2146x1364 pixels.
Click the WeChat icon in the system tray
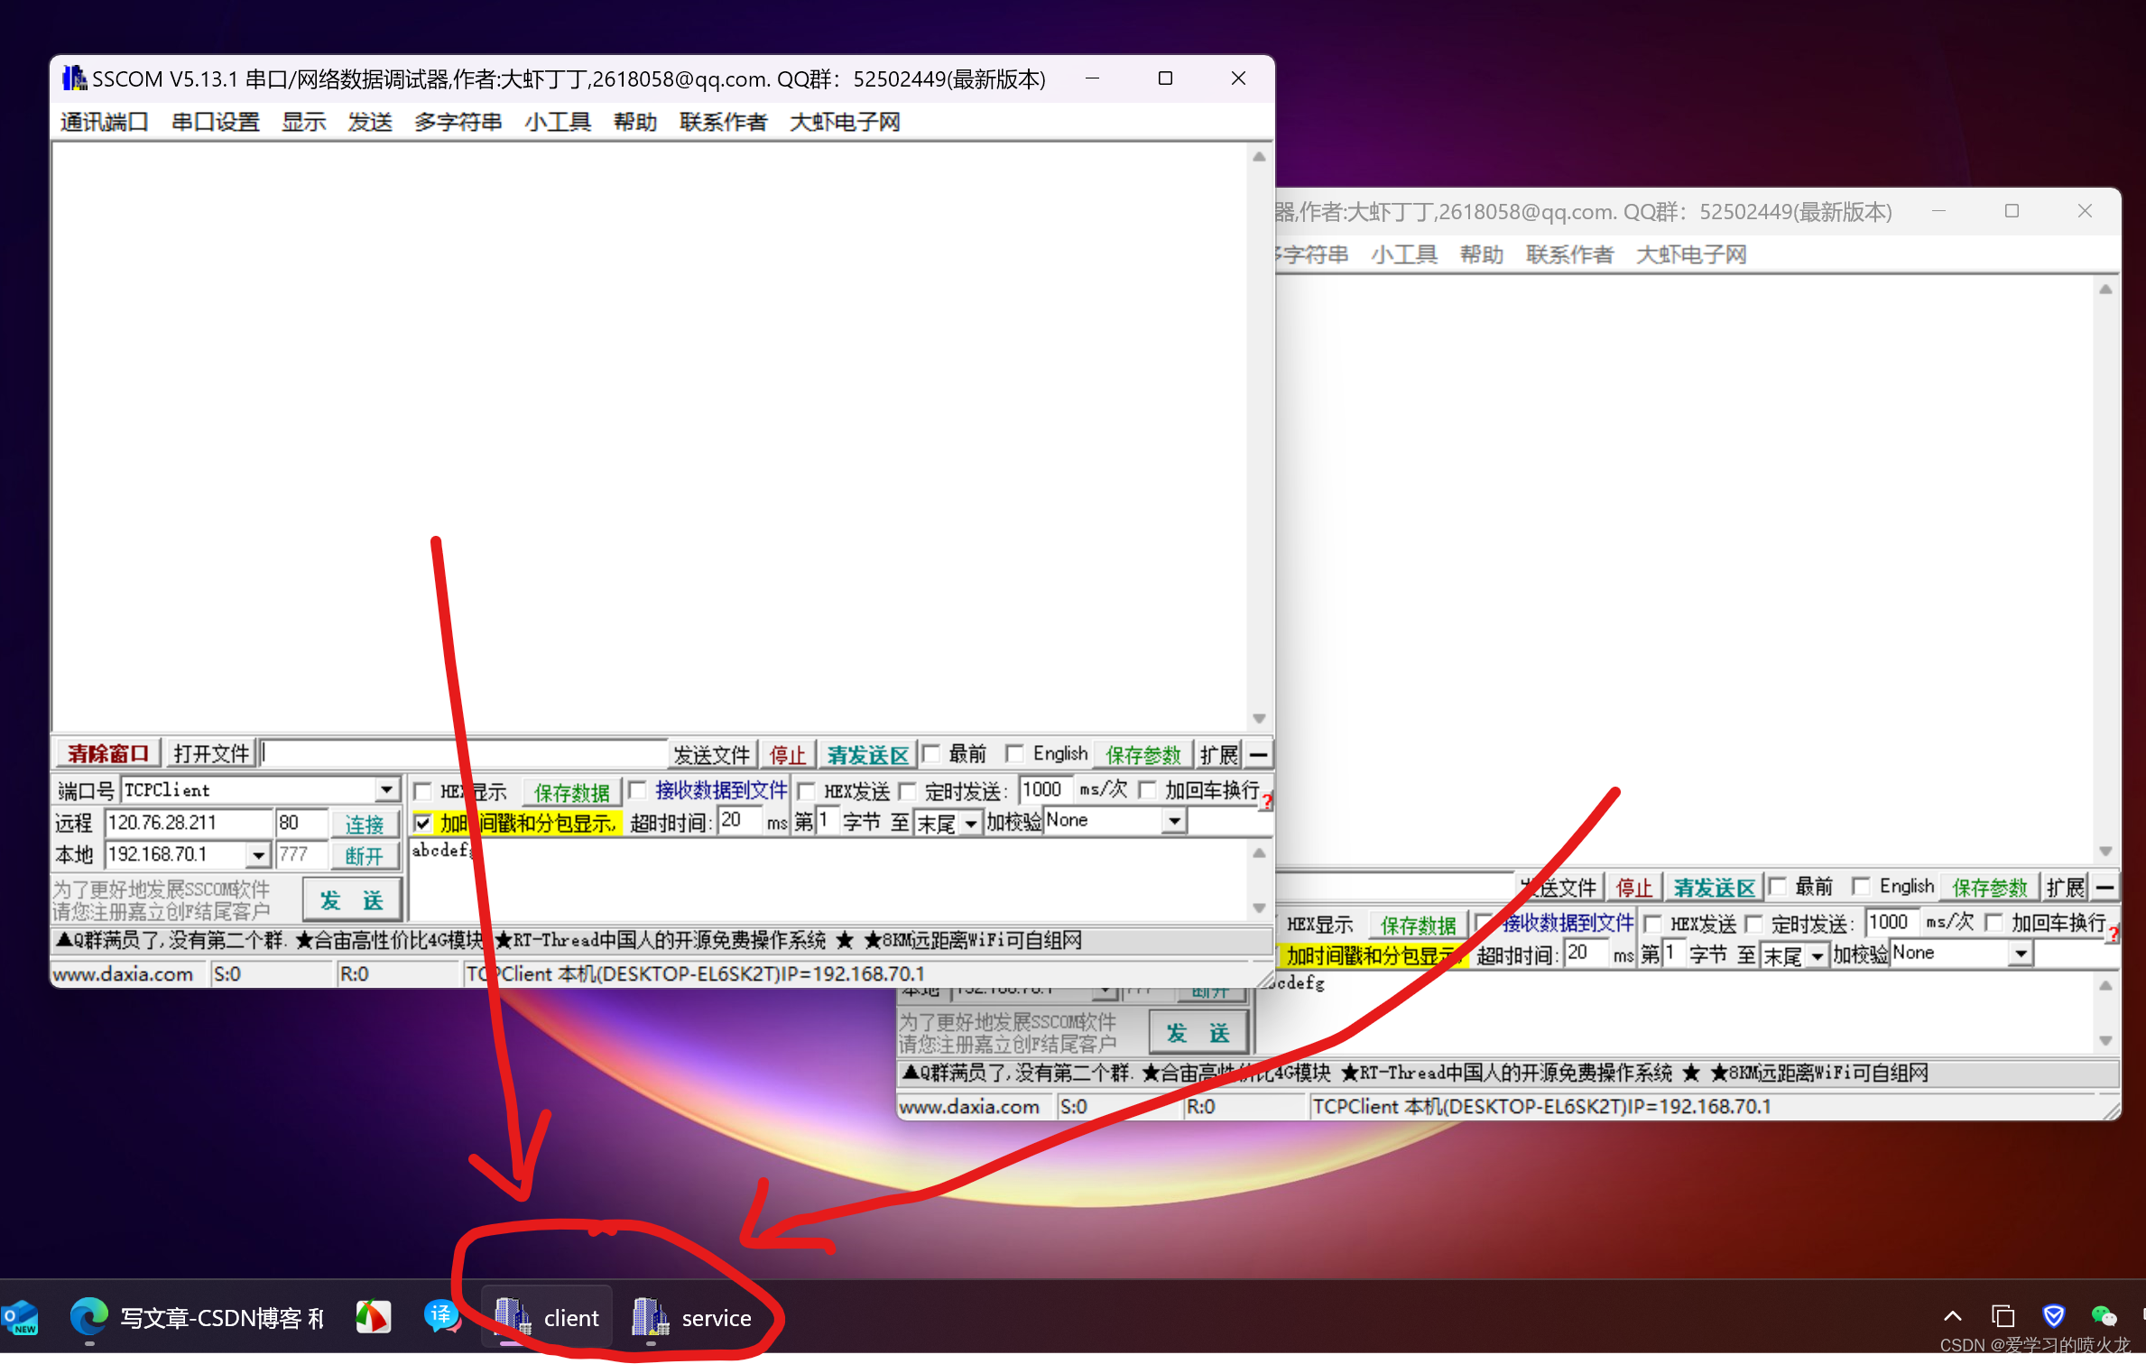click(x=2103, y=1315)
